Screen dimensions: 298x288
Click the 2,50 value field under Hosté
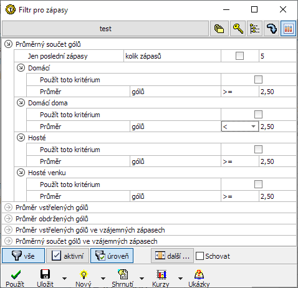277,161
